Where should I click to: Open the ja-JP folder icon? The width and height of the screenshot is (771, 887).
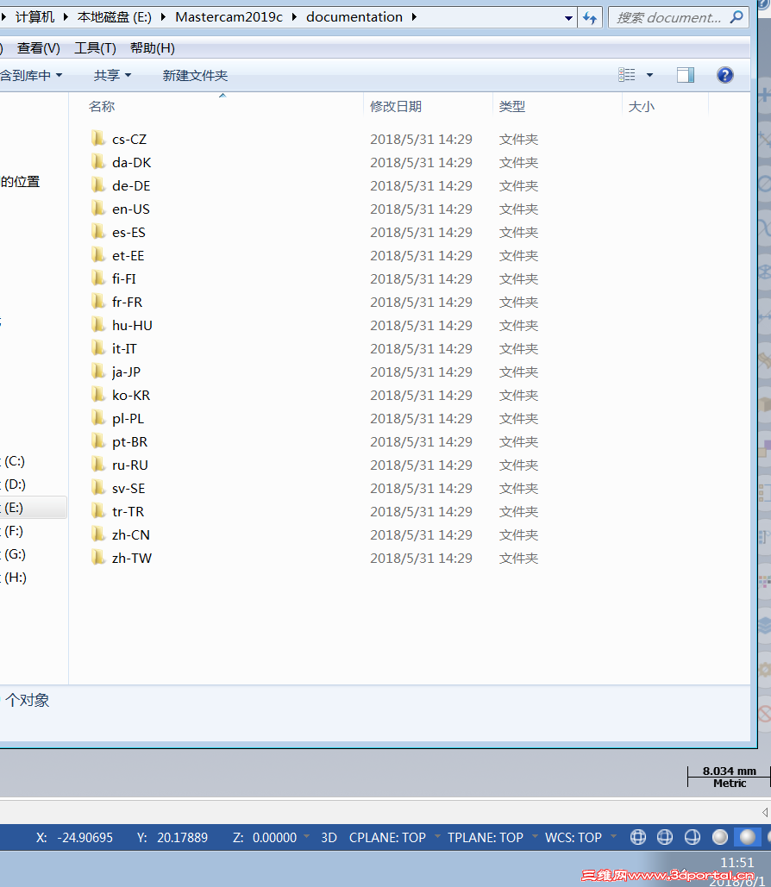98,371
